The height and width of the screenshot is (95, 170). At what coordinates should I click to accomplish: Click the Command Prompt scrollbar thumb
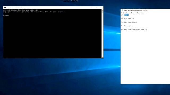(103, 12)
